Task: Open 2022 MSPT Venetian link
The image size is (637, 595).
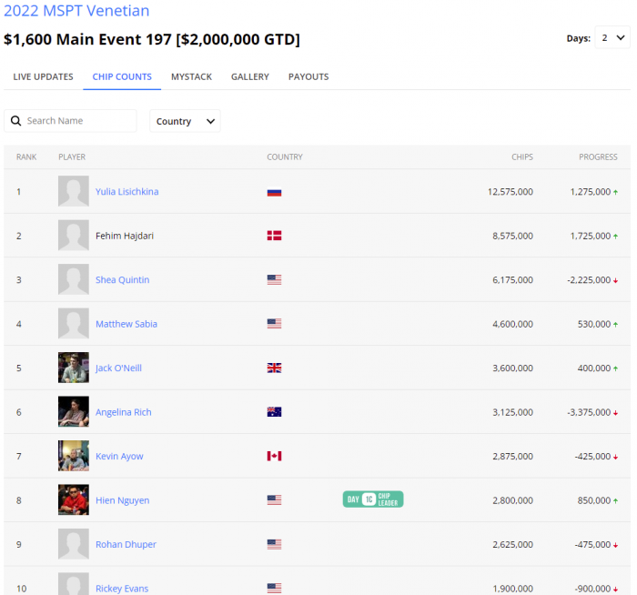Action: (x=76, y=11)
